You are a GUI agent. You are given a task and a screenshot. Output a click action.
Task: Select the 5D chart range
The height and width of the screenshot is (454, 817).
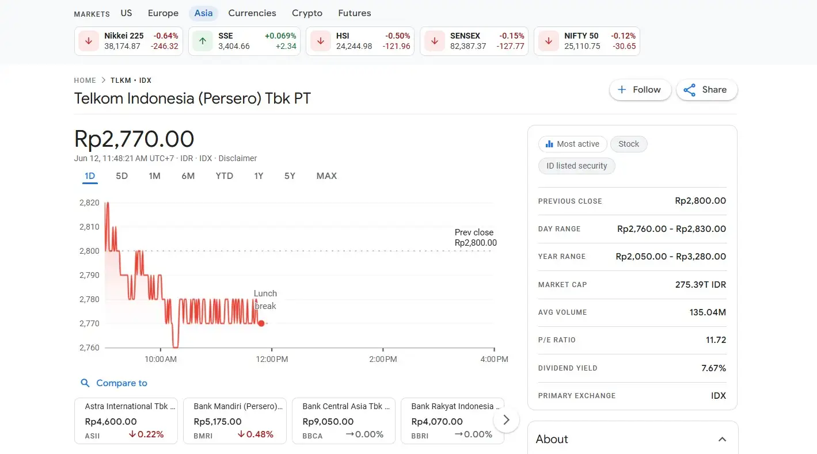coord(121,176)
